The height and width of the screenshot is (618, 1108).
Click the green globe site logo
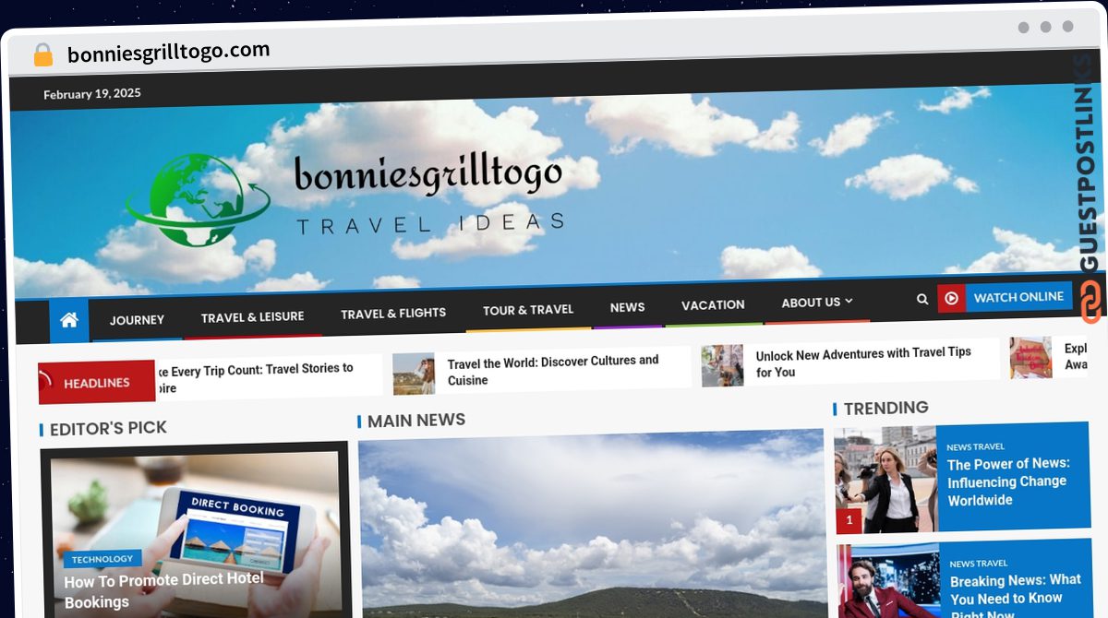click(196, 200)
